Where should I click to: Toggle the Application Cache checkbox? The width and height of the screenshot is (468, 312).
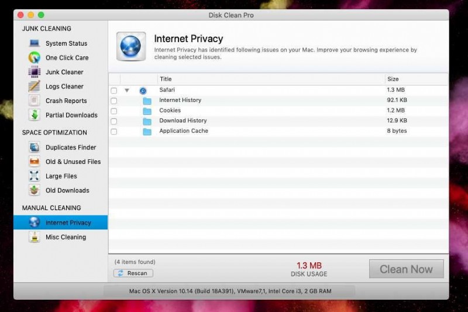(x=113, y=132)
